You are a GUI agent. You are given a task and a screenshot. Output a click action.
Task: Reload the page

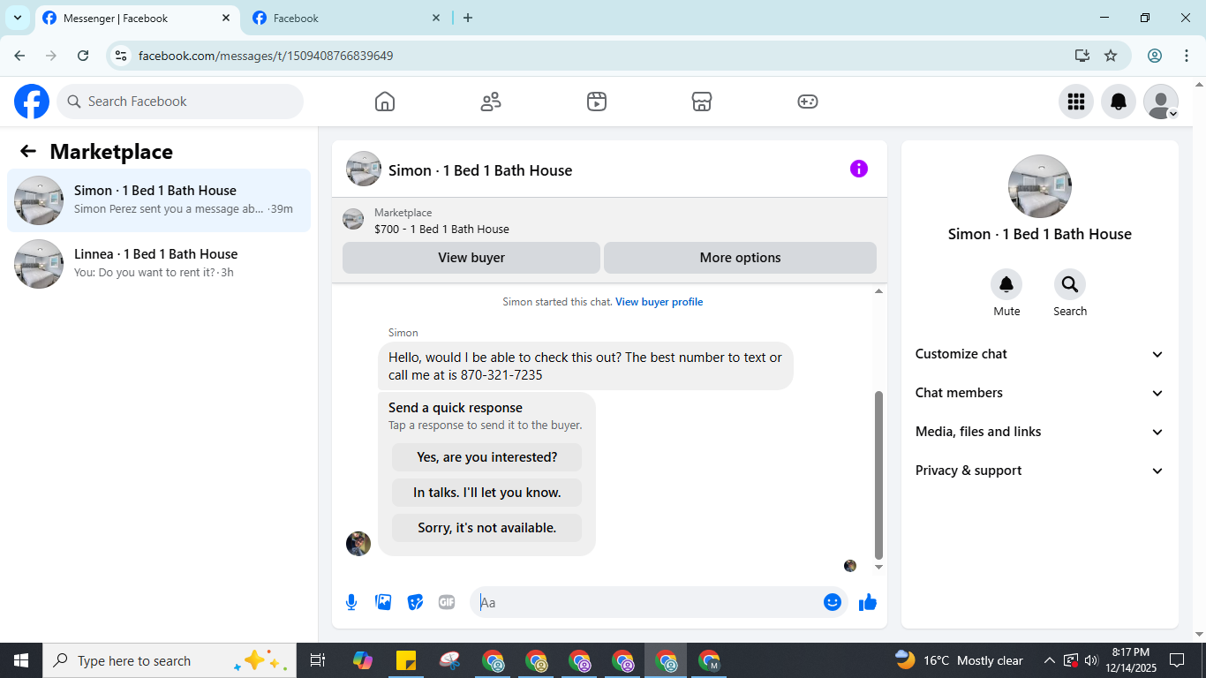click(83, 56)
